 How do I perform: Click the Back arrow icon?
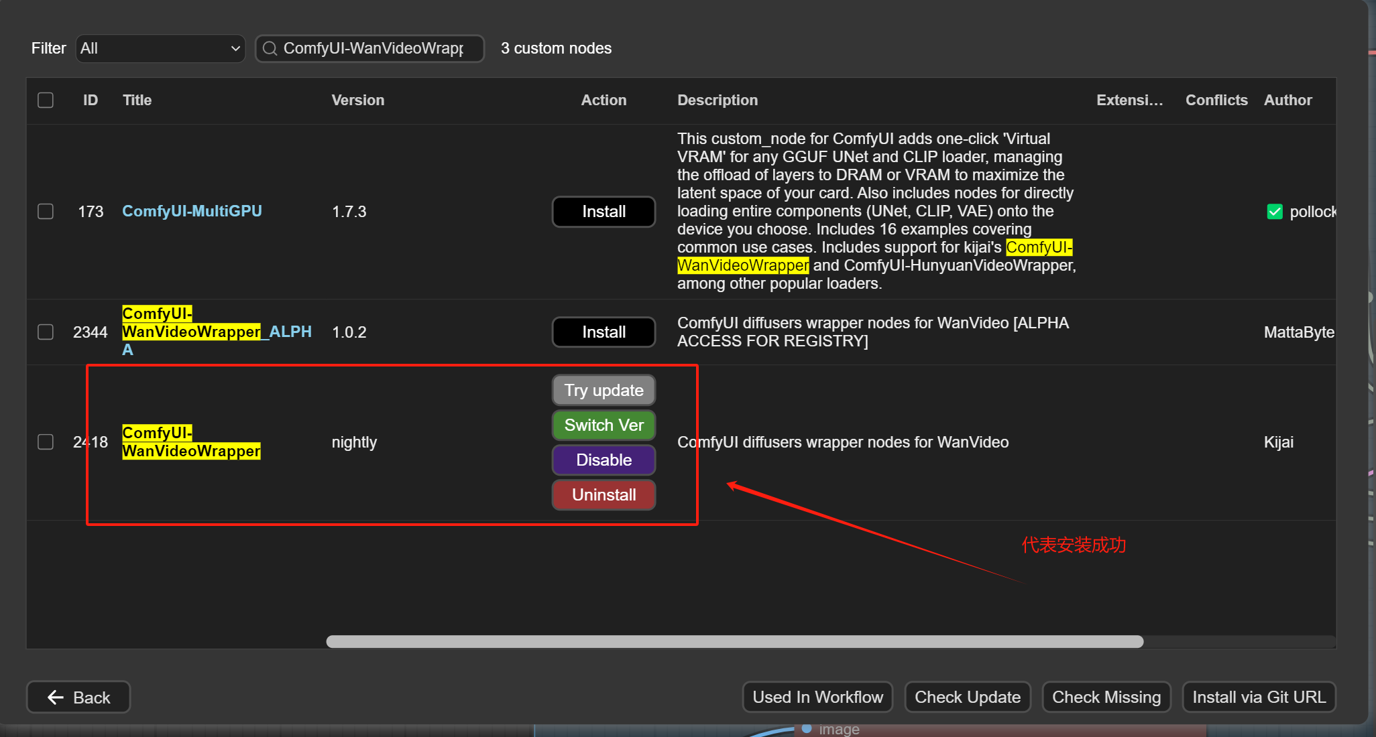56,697
